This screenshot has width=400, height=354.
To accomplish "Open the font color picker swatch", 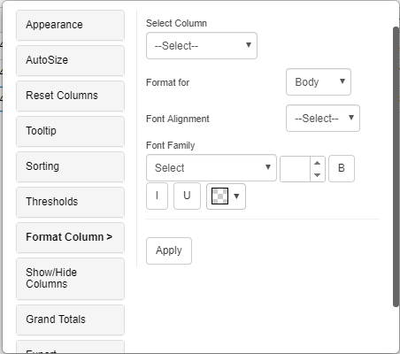I will point(226,196).
